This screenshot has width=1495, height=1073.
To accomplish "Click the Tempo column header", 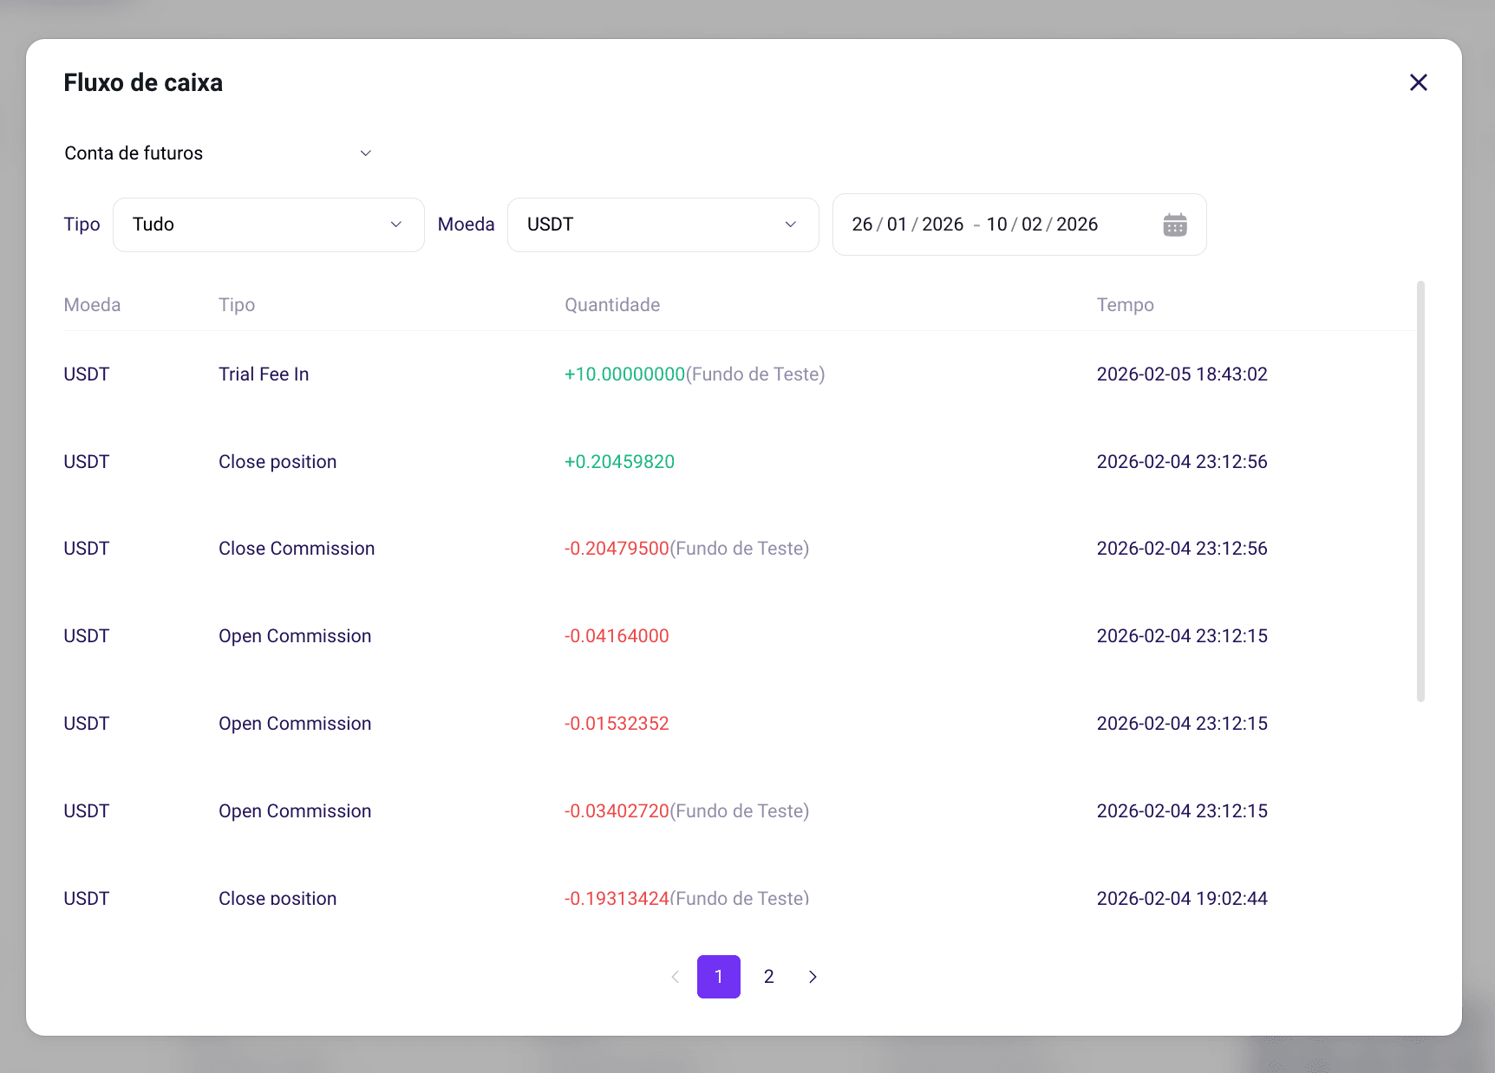I will click(x=1125, y=305).
